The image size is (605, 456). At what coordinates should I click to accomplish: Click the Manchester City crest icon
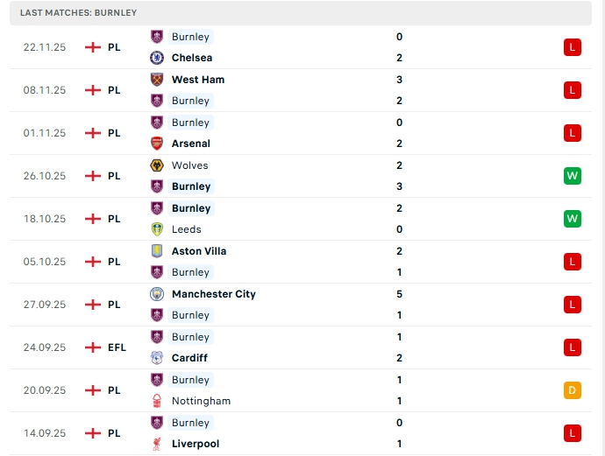(x=157, y=294)
